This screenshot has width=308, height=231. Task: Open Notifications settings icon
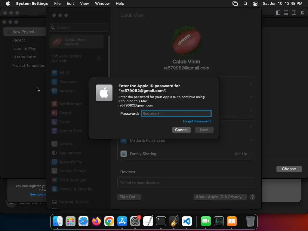(54, 104)
